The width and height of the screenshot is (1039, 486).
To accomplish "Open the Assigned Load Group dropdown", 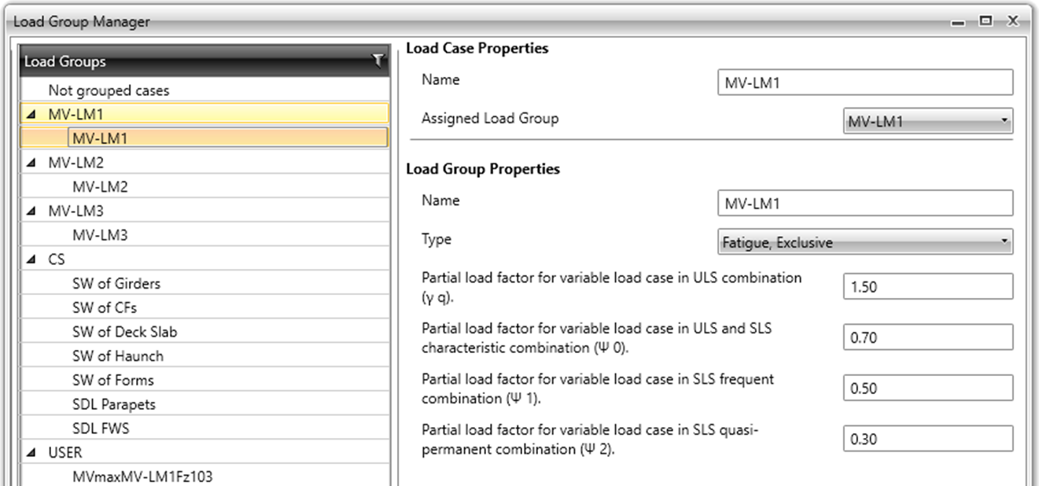I will 927,121.
